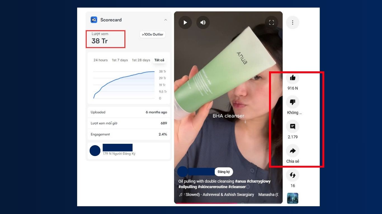This screenshot has height=214, width=382.
Task: Click the 916 N like count
Action: [293, 88]
